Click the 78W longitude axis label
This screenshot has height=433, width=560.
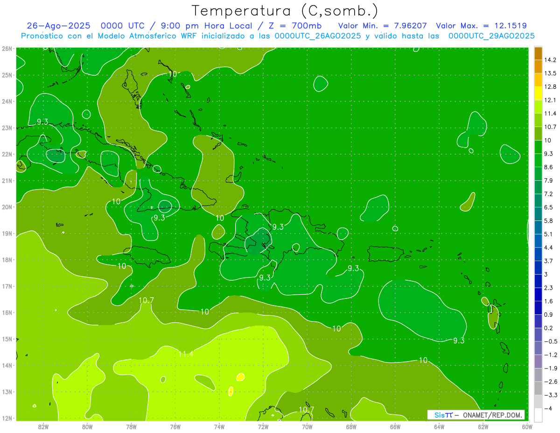(131, 426)
